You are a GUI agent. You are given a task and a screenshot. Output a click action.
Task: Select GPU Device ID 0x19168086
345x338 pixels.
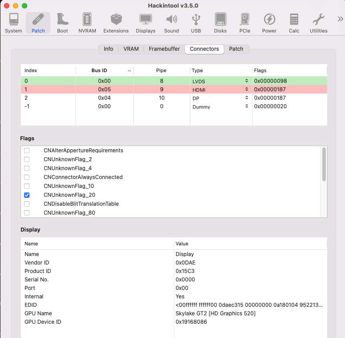191,322
